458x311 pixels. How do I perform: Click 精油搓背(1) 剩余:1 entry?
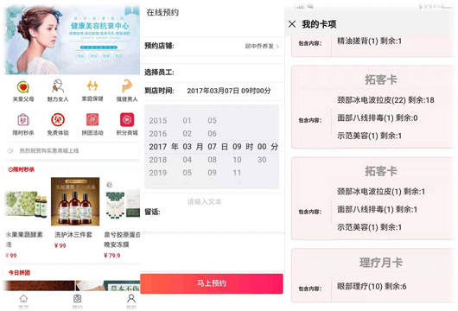pyautogui.click(x=370, y=41)
